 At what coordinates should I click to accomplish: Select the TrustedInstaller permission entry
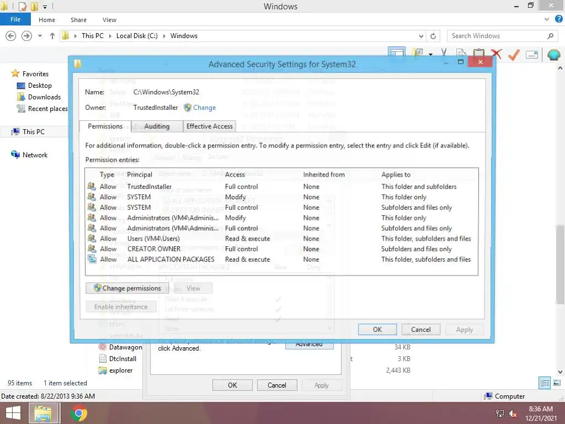(x=281, y=187)
